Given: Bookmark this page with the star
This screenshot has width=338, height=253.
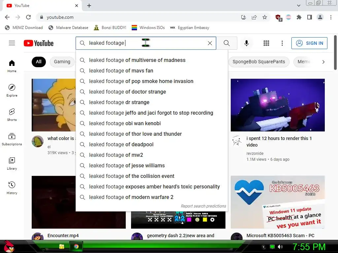Looking at the screenshot, I should [265, 17].
